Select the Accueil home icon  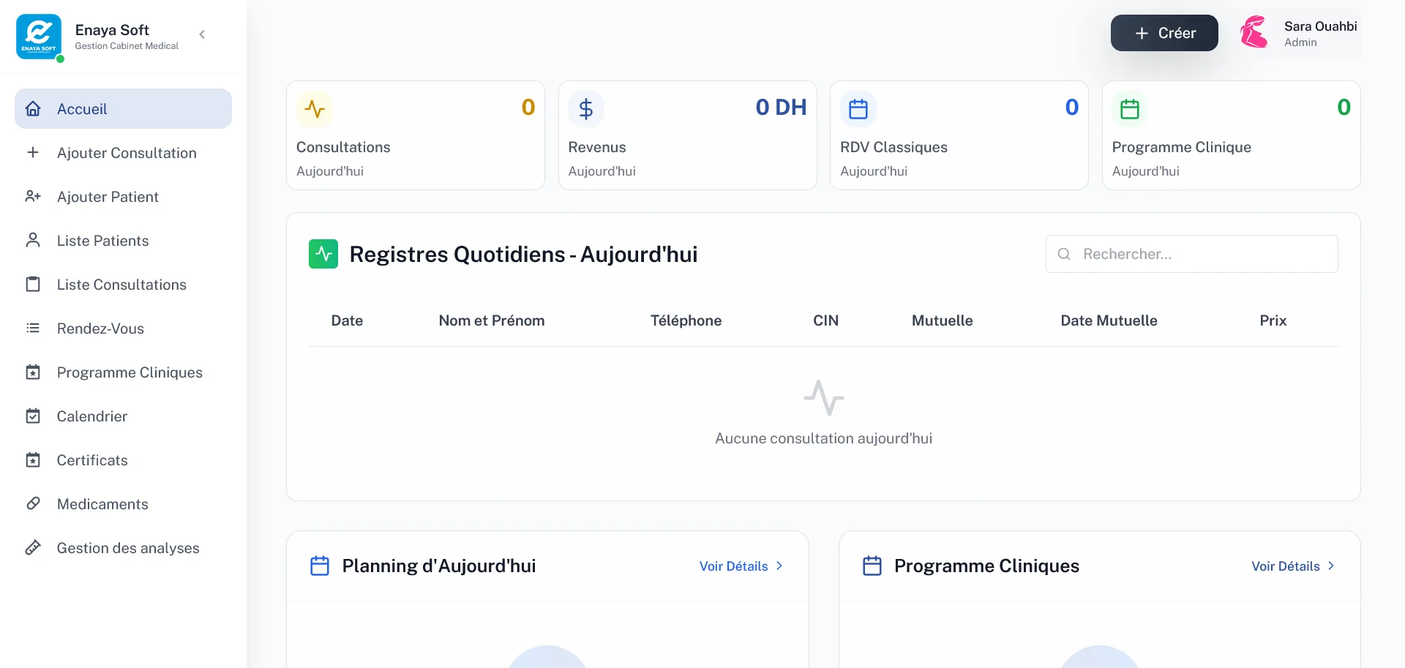tap(33, 108)
